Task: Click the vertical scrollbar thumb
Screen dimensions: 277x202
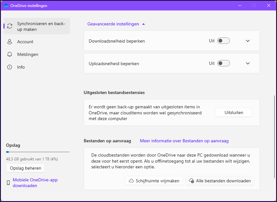Action: tap(274, 137)
